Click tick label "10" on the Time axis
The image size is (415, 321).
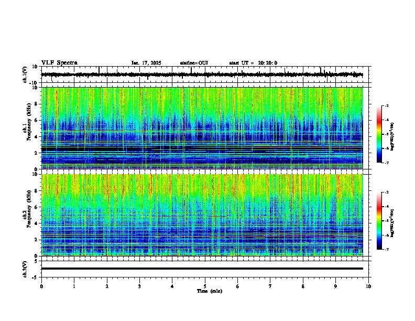[368, 286]
